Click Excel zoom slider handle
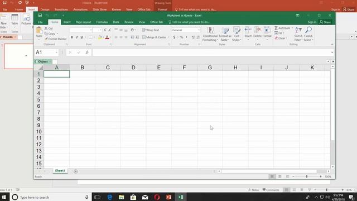357x201 pixels. tap(307, 176)
